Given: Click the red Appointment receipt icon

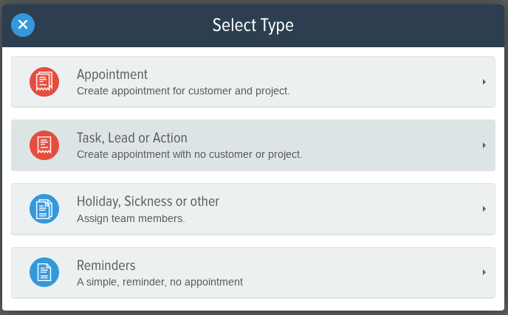Looking at the screenshot, I should coord(44,82).
